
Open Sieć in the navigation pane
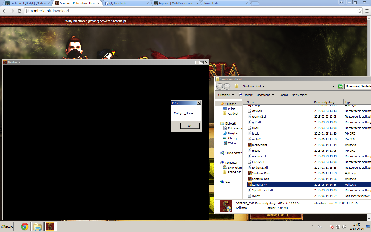(x=228, y=182)
